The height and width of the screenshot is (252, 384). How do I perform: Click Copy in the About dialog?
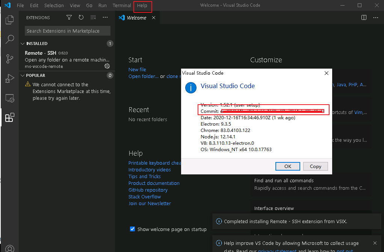coord(316,166)
